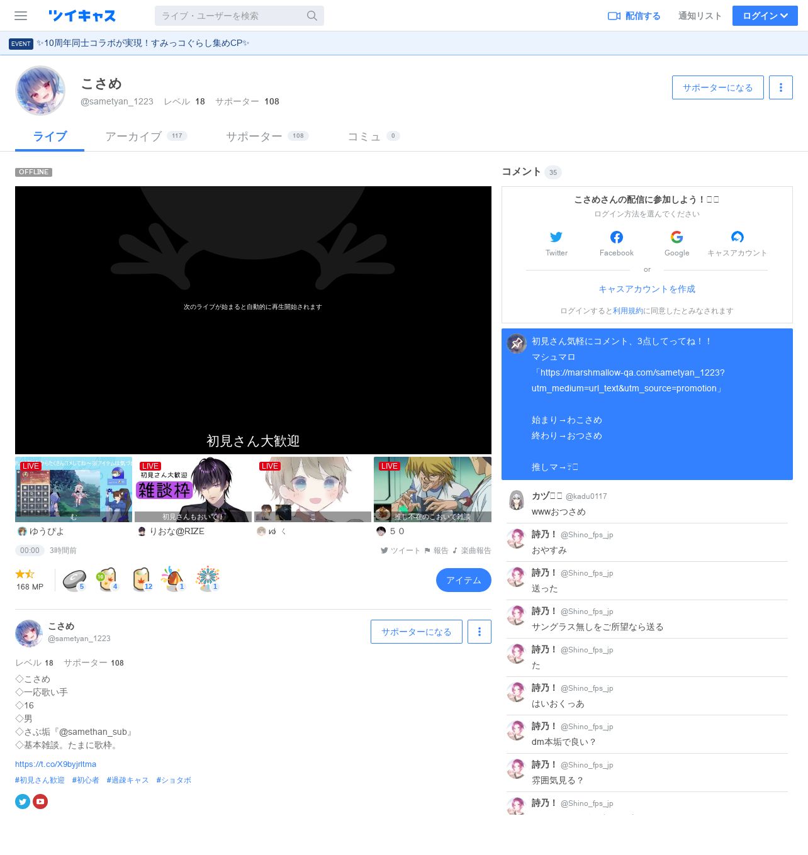Click the OFFLINE status badge
This screenshot has width=808, height=855.
[x=34, y=172]
